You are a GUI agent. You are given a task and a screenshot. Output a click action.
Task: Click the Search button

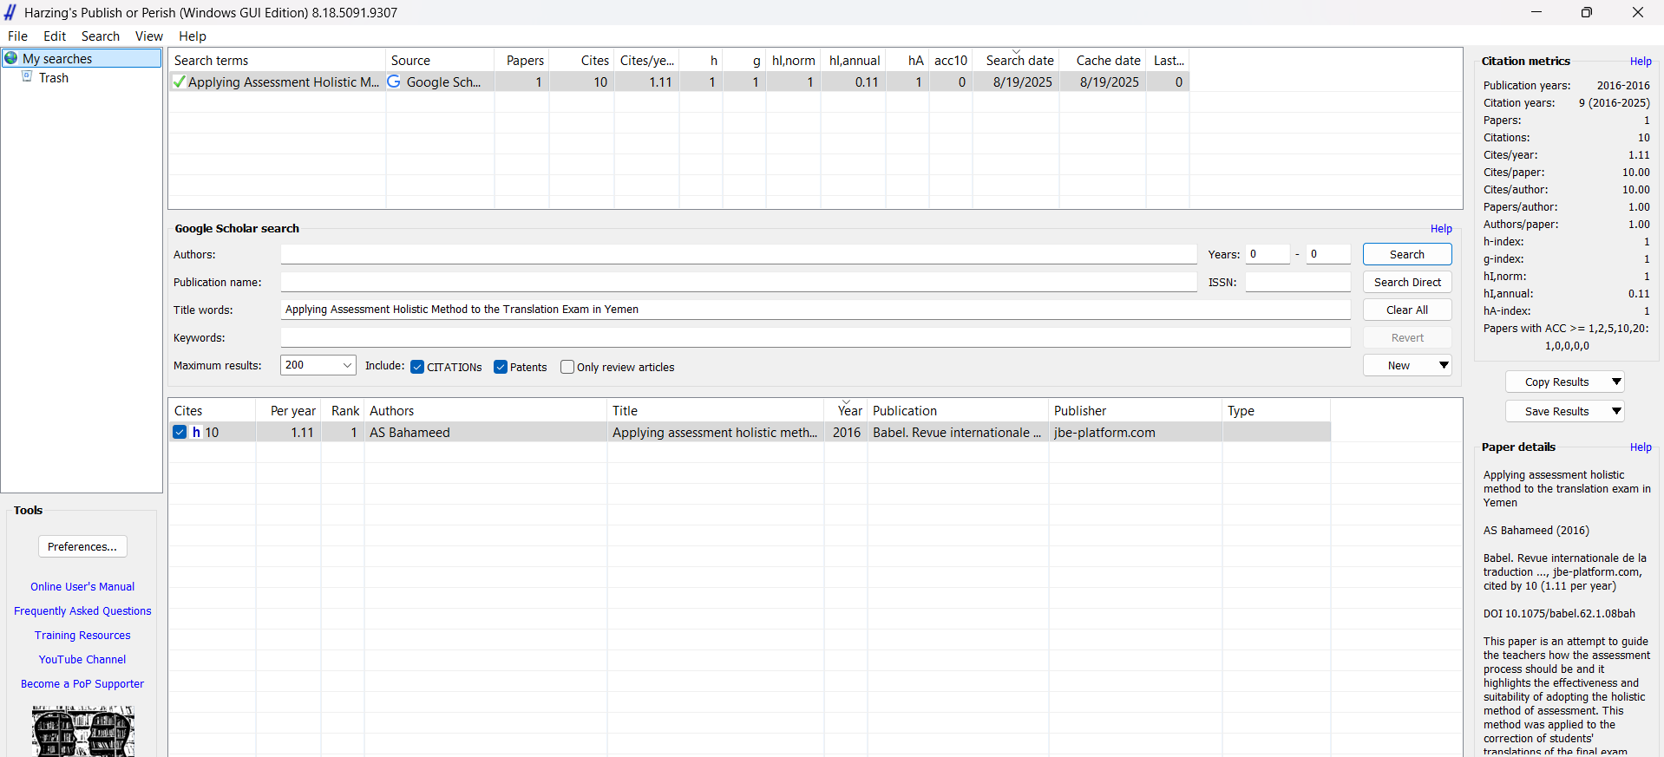click(x=1407, y=254)
